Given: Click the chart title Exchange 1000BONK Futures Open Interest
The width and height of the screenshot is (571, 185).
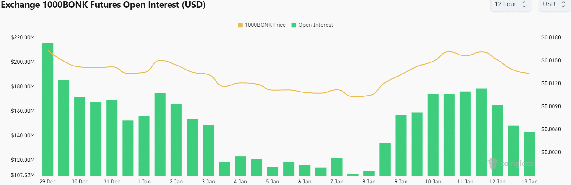Looking at the screenshot, I should (x=103, y=5).
